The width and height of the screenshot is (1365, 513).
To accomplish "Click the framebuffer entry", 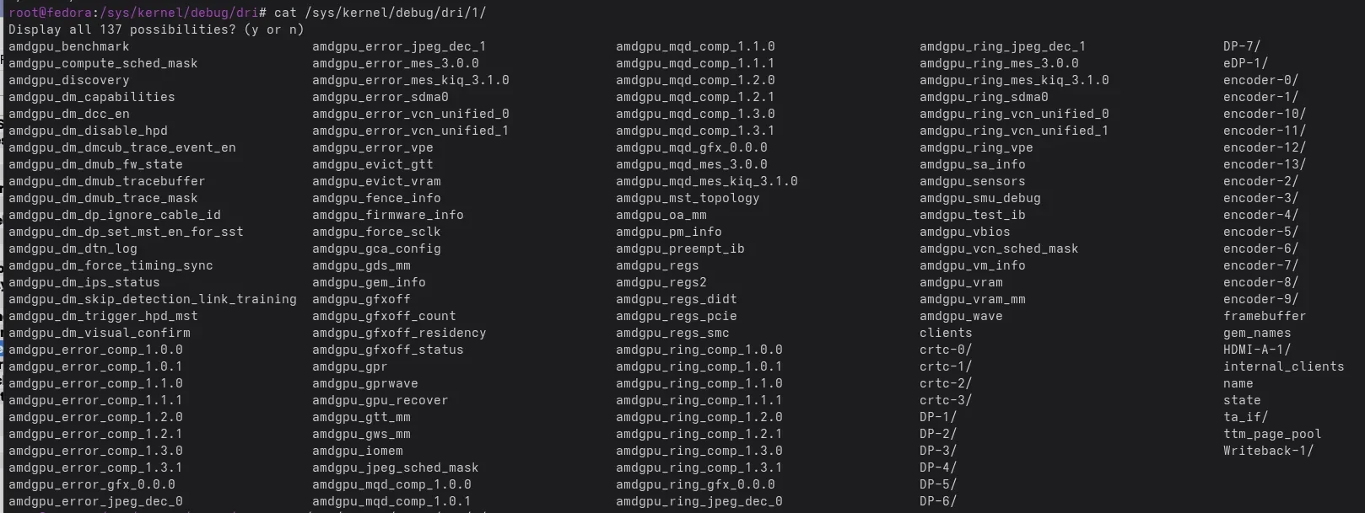I will pyautogui.click(x=1264, y=316).
